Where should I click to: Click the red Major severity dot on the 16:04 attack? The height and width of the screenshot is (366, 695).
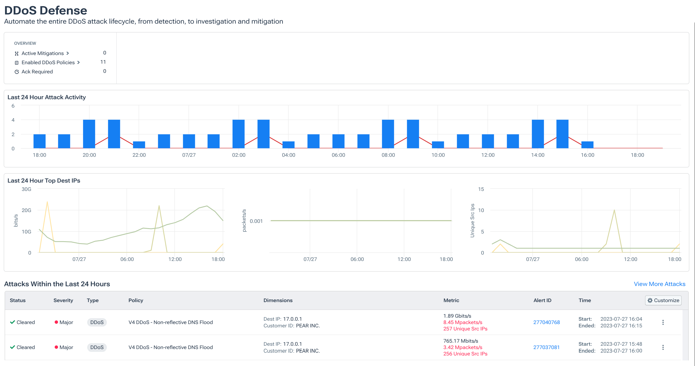point(56,322)
